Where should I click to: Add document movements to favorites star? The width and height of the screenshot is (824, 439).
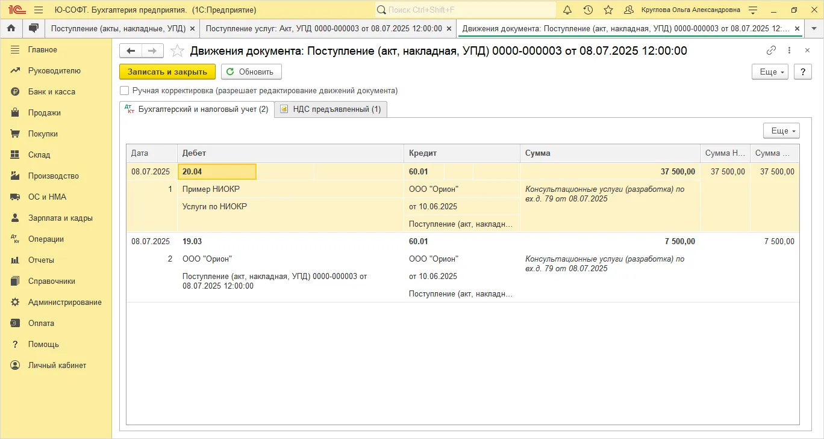pos(177,51)
